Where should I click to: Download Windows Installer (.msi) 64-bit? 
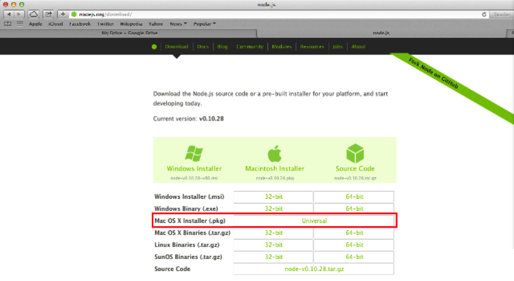pyautogui.click(x=354, y=197)
